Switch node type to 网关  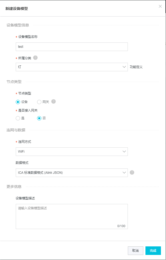(x=39, y=102)
